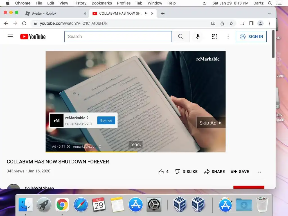Open Calendar from the Dock

pyautogui.click(x=99, y=204)
